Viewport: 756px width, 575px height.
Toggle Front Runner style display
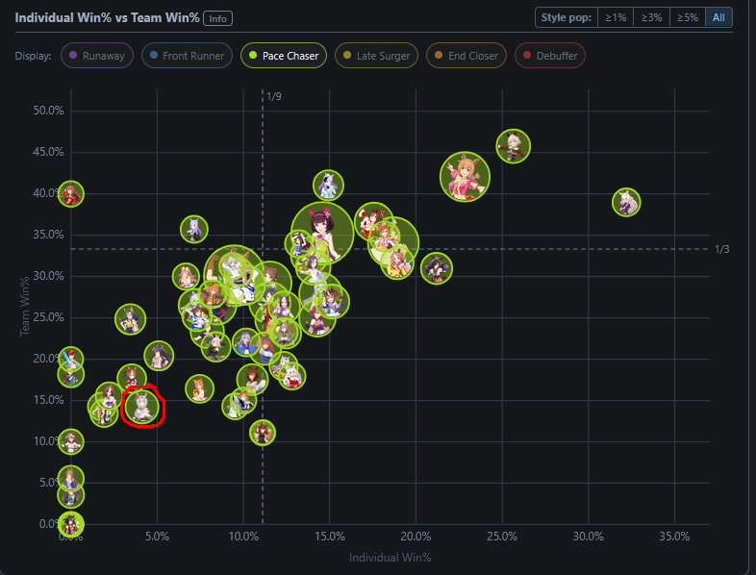[187, 56]
